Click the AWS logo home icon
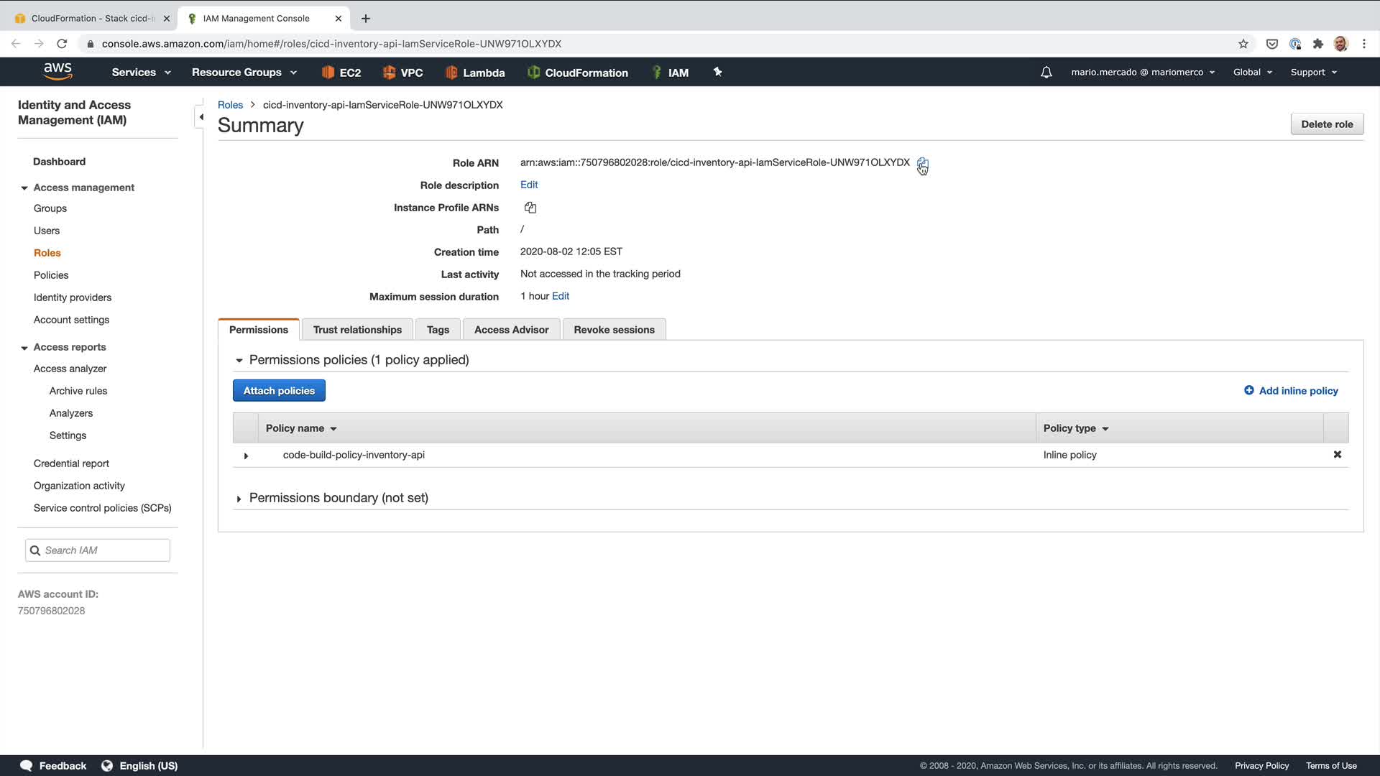 point(57,71)
